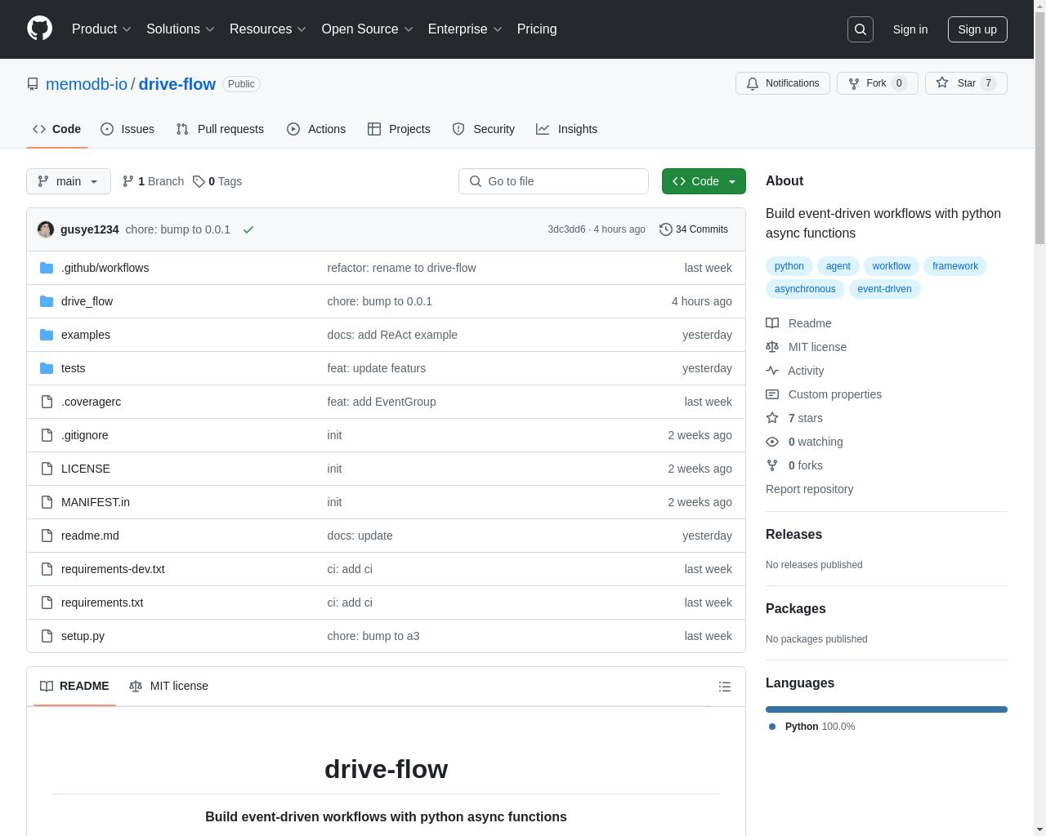Open requirements-dev.txt file
This screenshot has width=1046, height=836.
113,569
